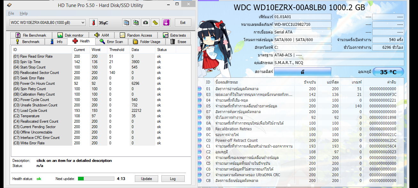The image size is (418, 188).
Task: Switch to the Erase tab
Action: [178, 41]
